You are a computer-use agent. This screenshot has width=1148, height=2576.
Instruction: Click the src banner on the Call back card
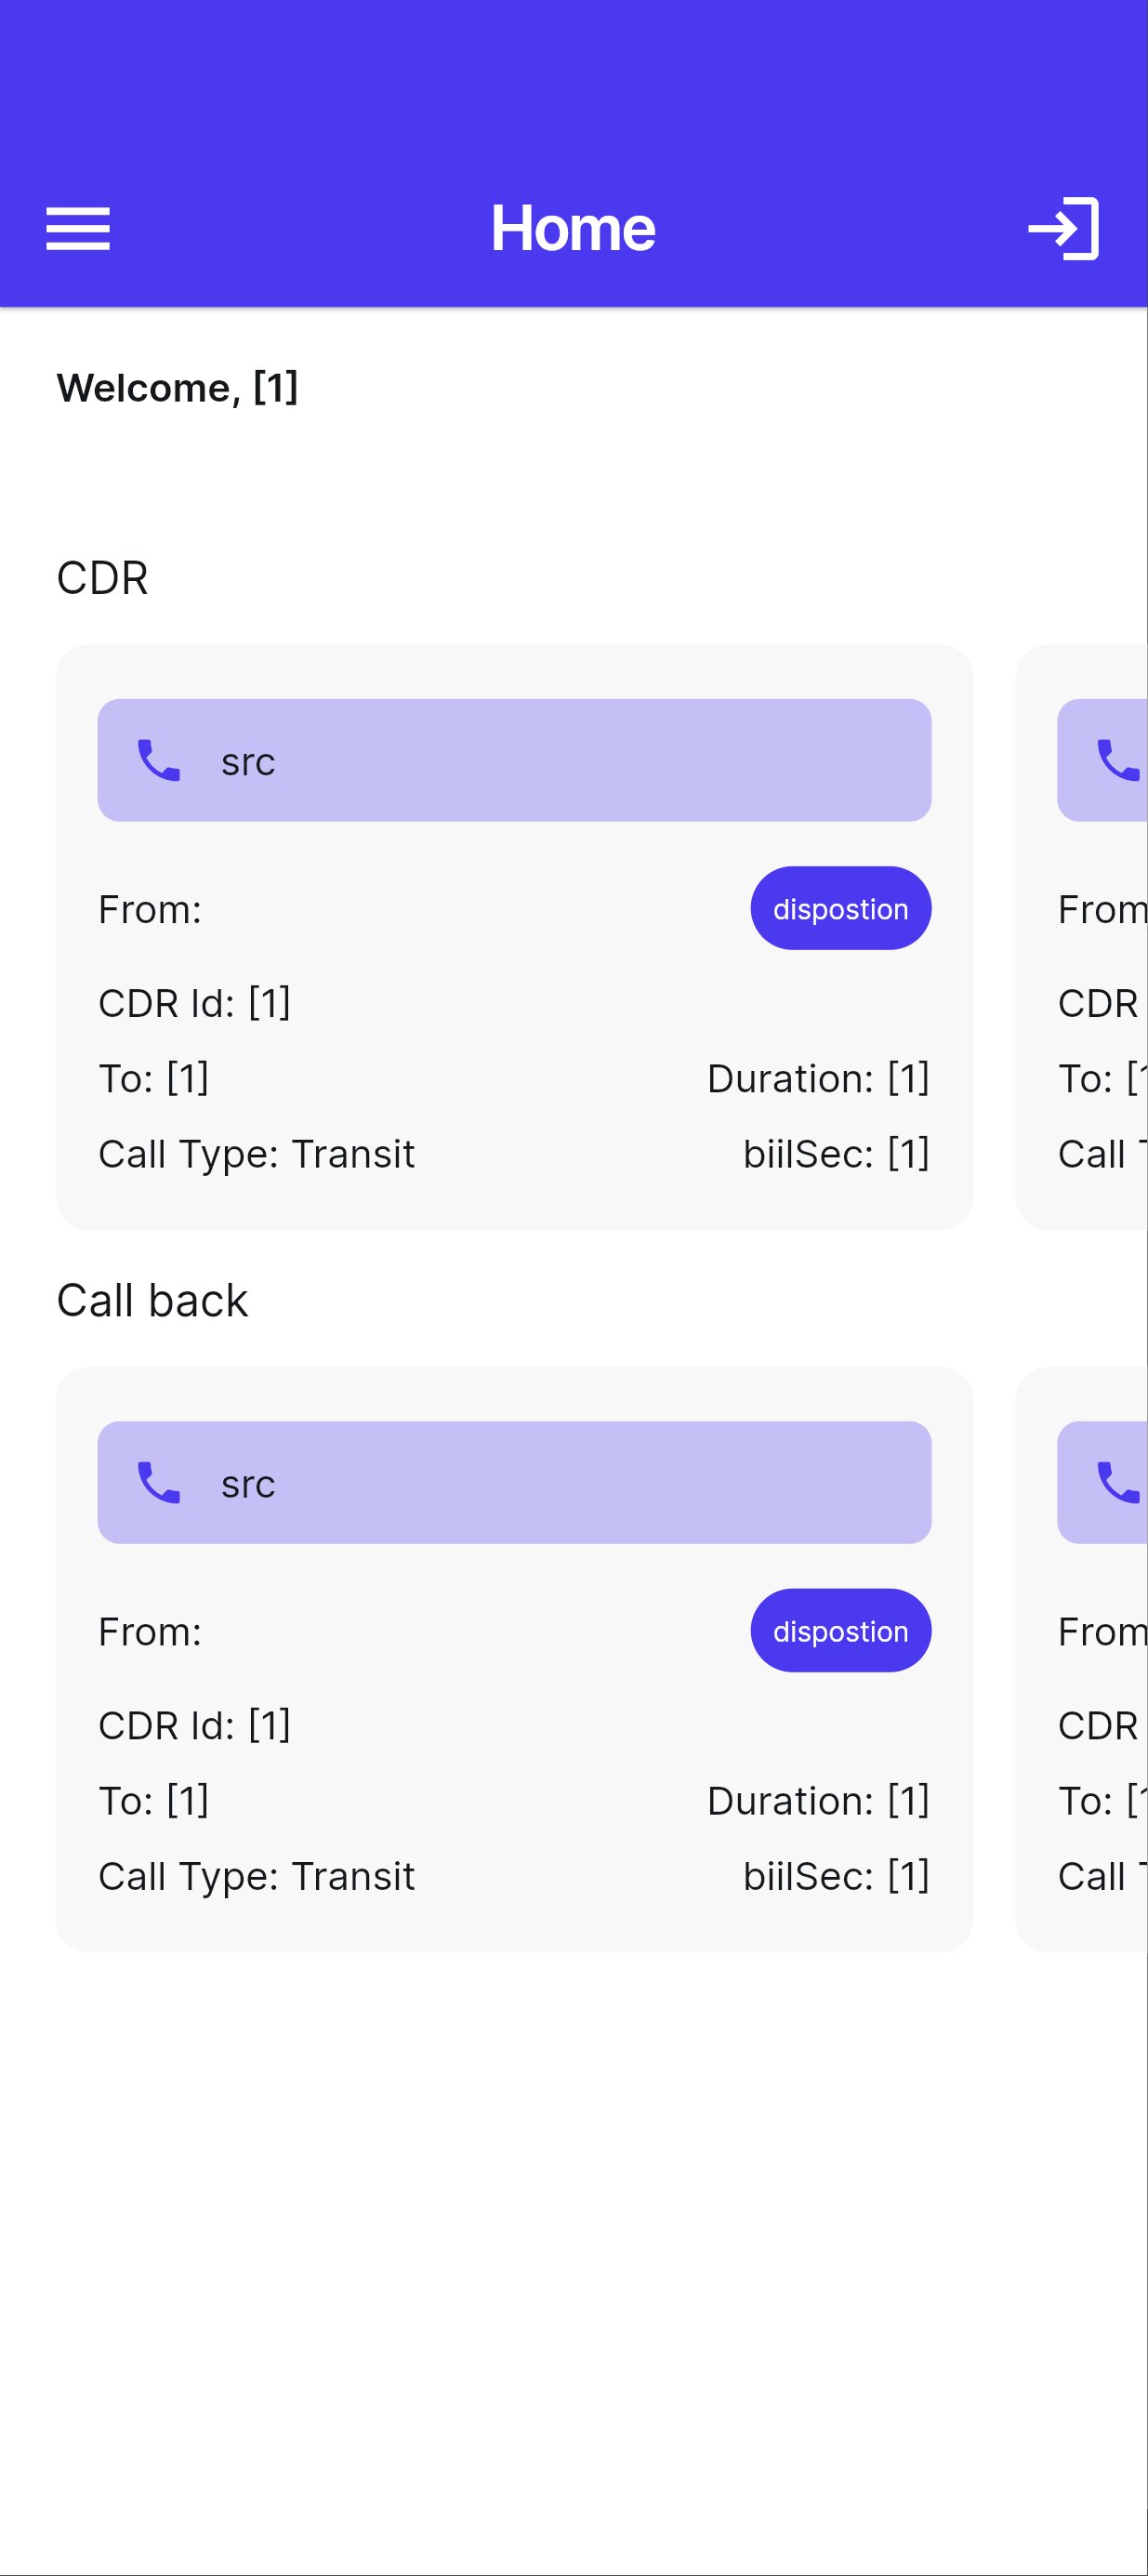(x=513, y=1482)
